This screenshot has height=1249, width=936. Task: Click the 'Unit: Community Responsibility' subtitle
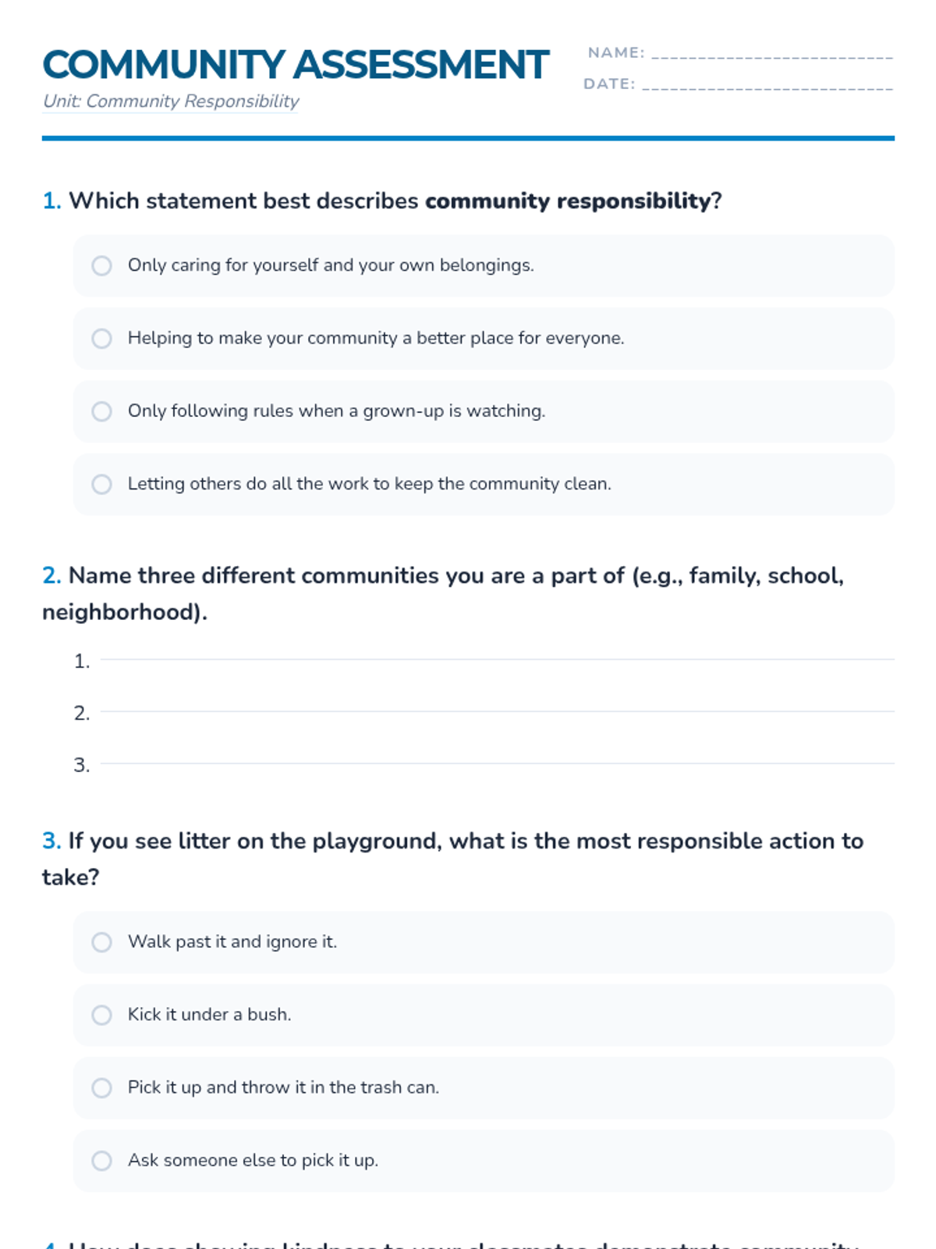coord(171,101)
